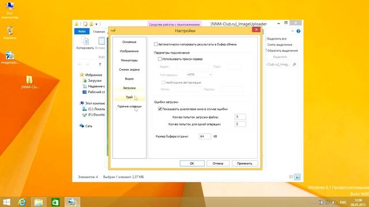Confirm settings with the OK button
369x207 pixels.
pyautogui.click(x=192, y=163)
